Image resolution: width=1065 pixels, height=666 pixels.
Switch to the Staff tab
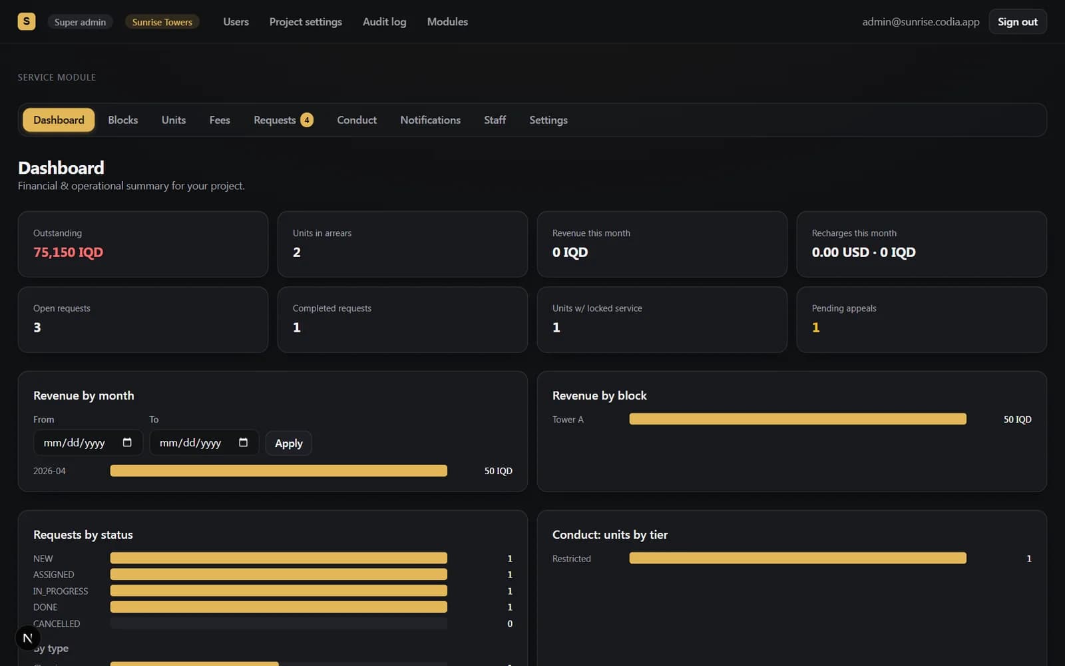[x=495, y=120]
